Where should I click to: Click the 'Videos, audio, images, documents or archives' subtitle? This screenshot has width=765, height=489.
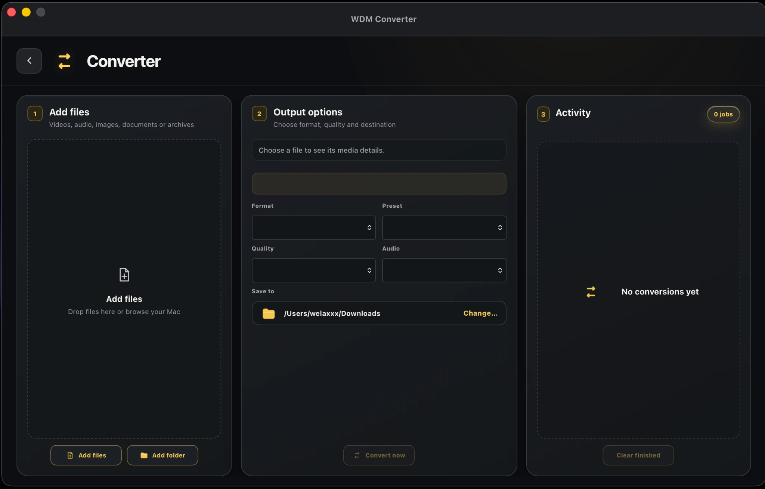point(121,125)
